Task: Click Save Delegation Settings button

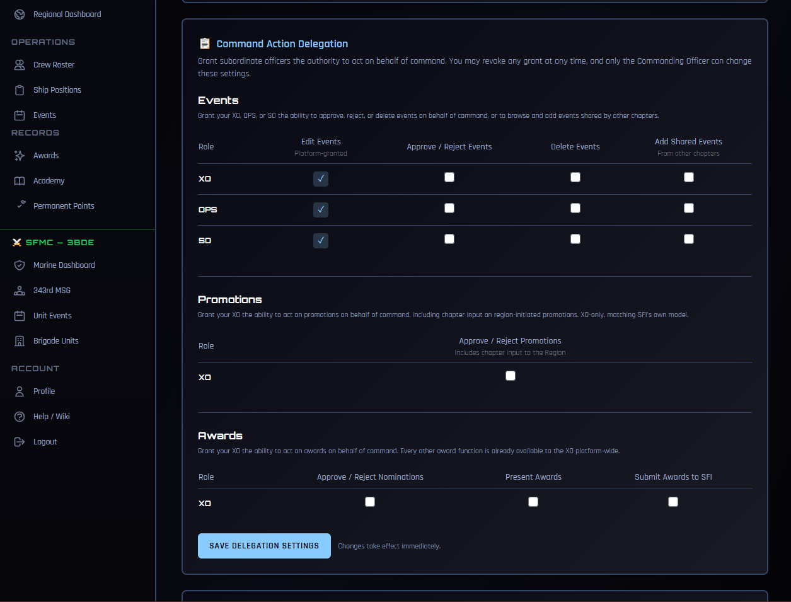Action: click(x=264, y=546)
